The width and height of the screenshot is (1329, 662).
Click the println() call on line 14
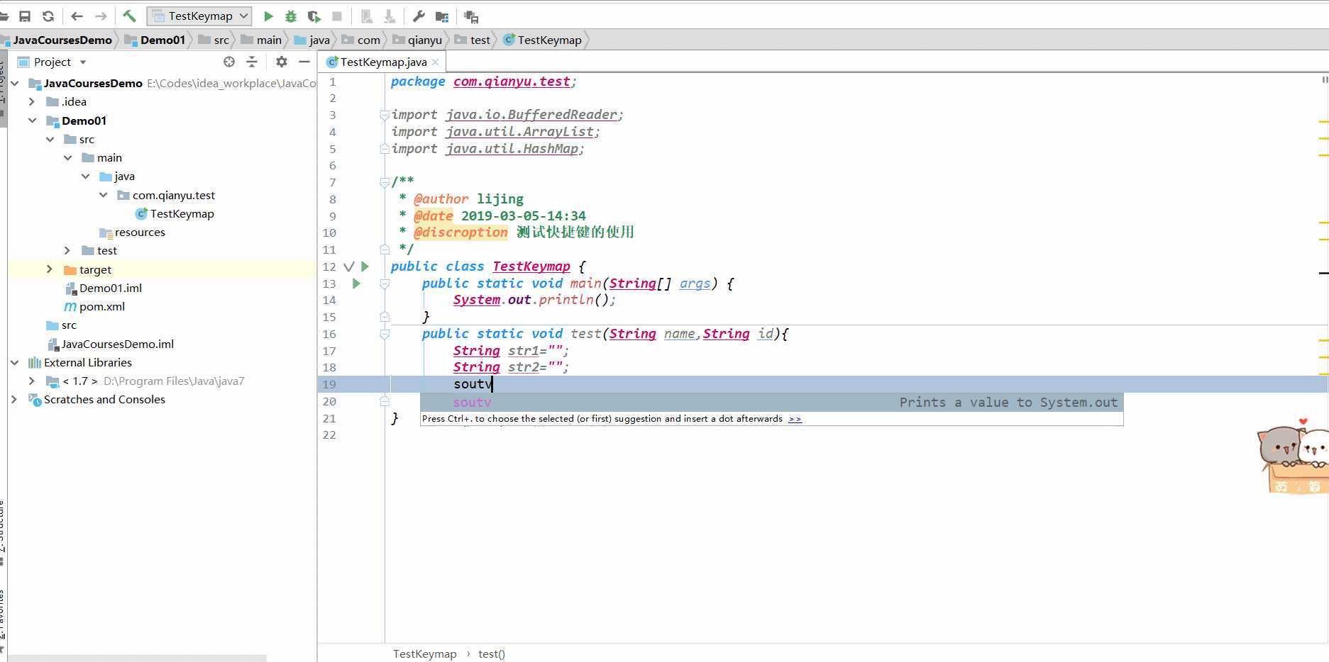click(x=573, y=300)
